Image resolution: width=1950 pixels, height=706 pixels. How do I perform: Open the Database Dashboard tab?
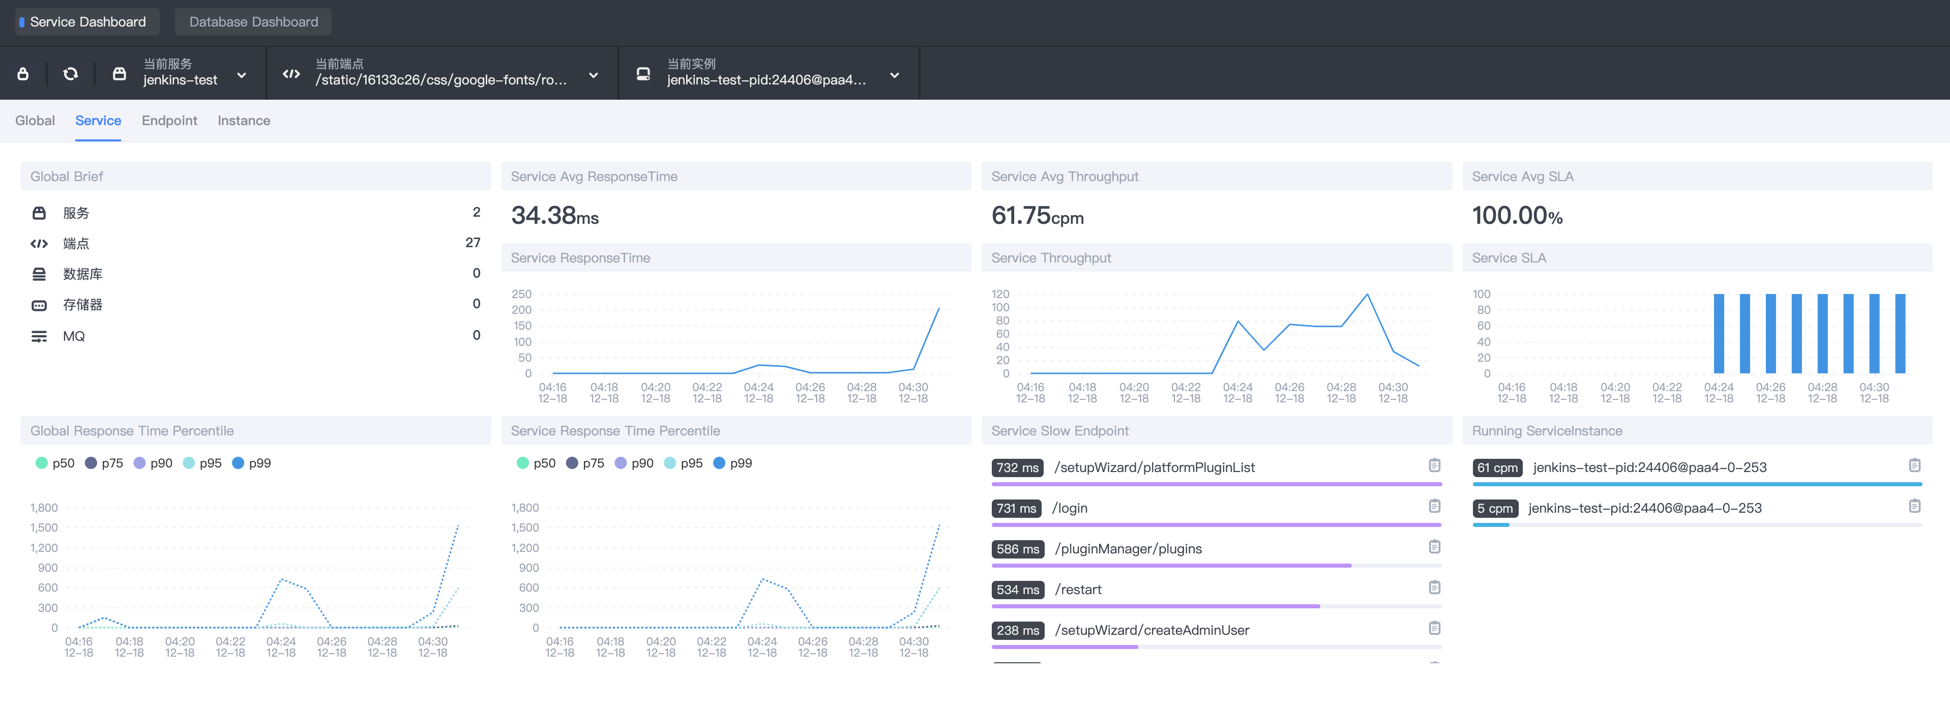253,22
